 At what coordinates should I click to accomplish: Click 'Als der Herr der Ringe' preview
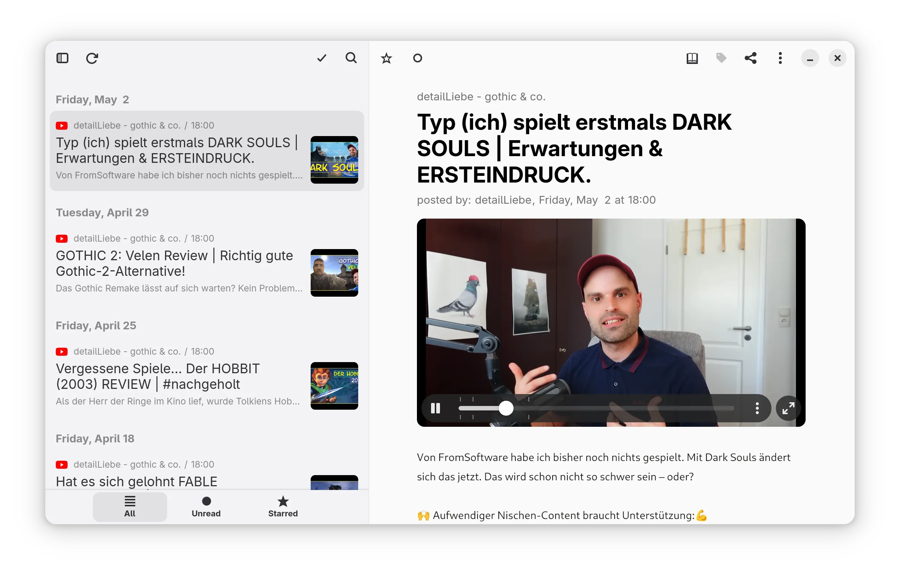(x=178, y=401)
